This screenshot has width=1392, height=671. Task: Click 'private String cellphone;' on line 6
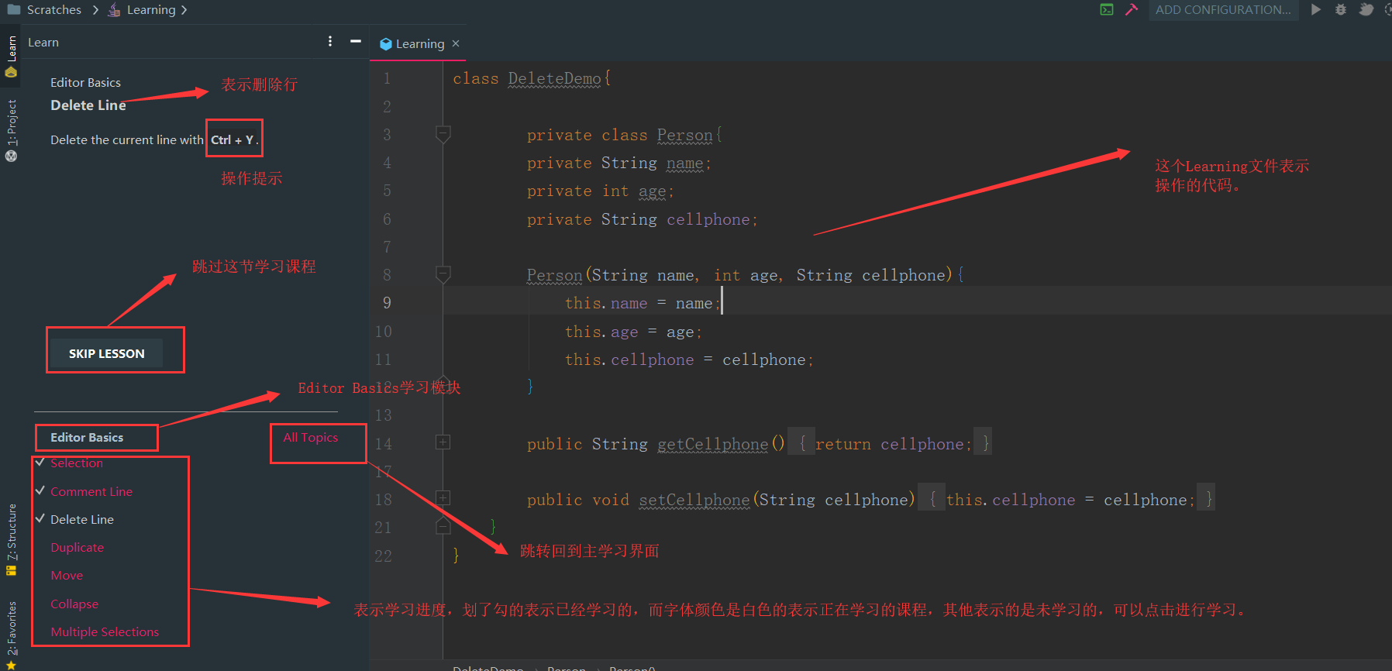click(x=643, y=219)
